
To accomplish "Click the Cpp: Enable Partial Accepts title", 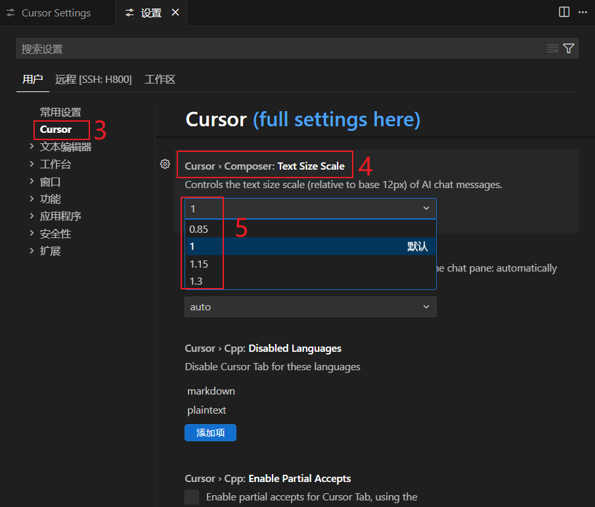I will pos(267,479).
